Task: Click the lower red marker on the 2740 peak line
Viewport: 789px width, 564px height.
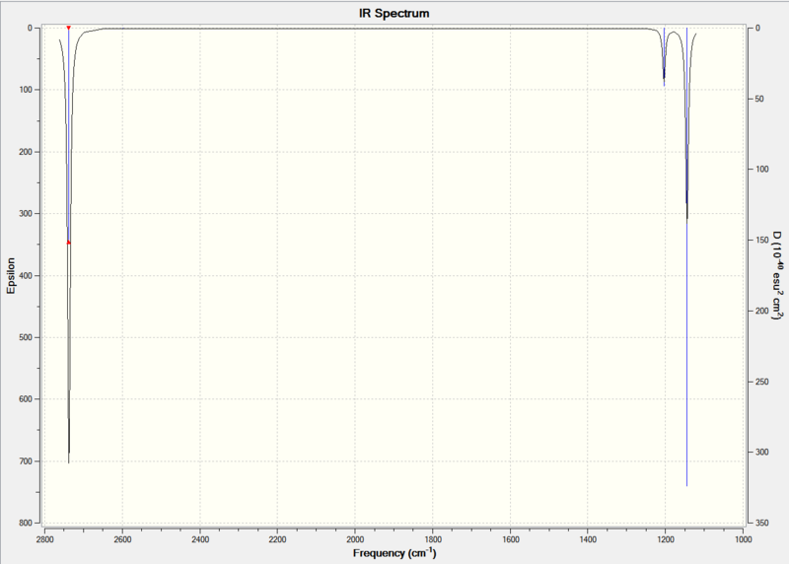Action: tap(69, 243)
